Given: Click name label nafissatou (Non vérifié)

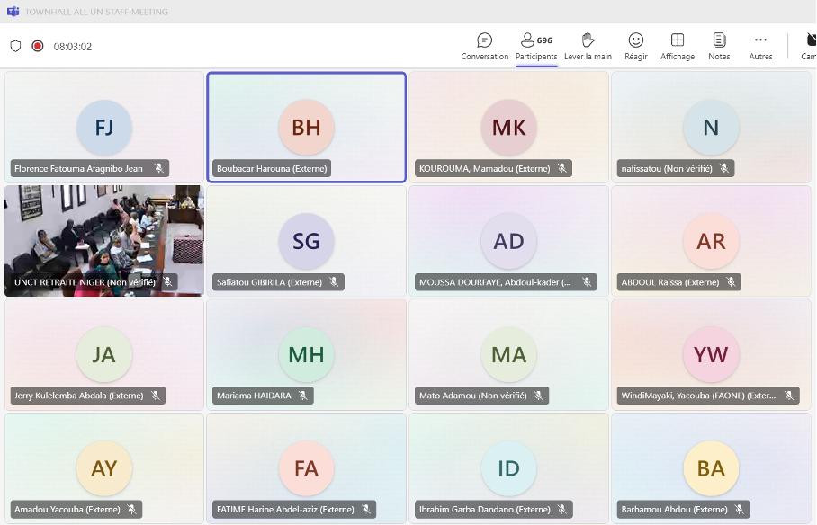Looking at the screenshot, I should (667, 168).
